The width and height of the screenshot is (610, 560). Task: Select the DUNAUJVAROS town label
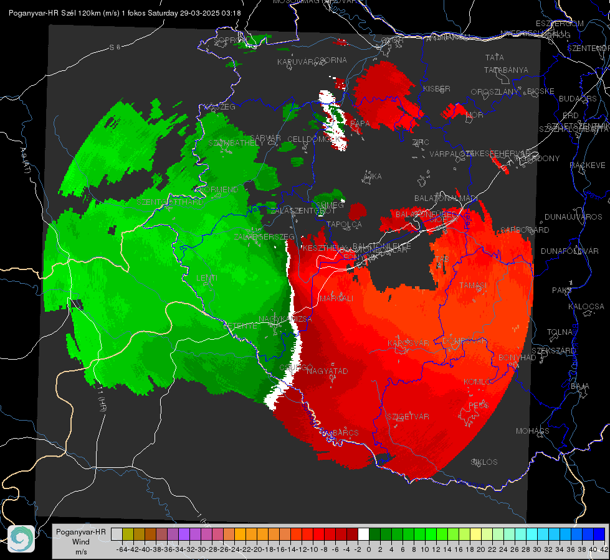coord(573,217)
